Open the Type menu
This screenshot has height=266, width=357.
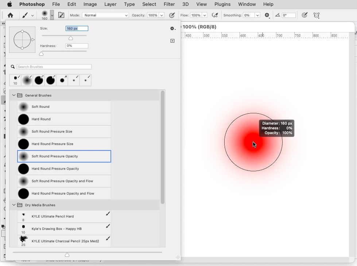point(129,4)
